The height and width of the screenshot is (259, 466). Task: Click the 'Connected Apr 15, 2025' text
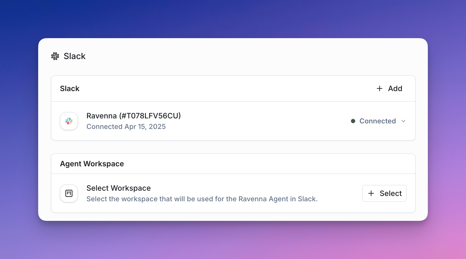[x=126, y=127]
